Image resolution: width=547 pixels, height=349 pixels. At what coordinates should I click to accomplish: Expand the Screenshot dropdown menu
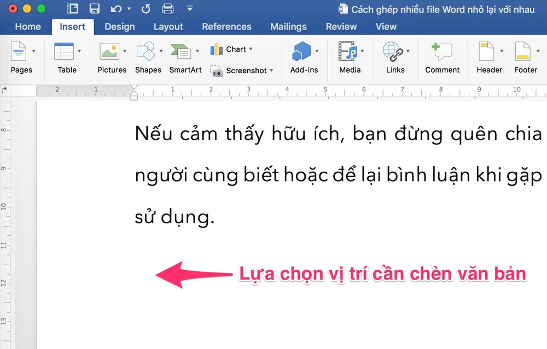pos(271,71)
